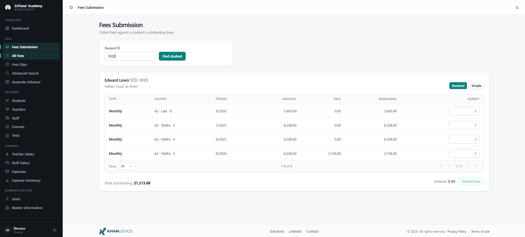Click the Users person icon
Screen dimensions: 525x237
pos(7,199)
